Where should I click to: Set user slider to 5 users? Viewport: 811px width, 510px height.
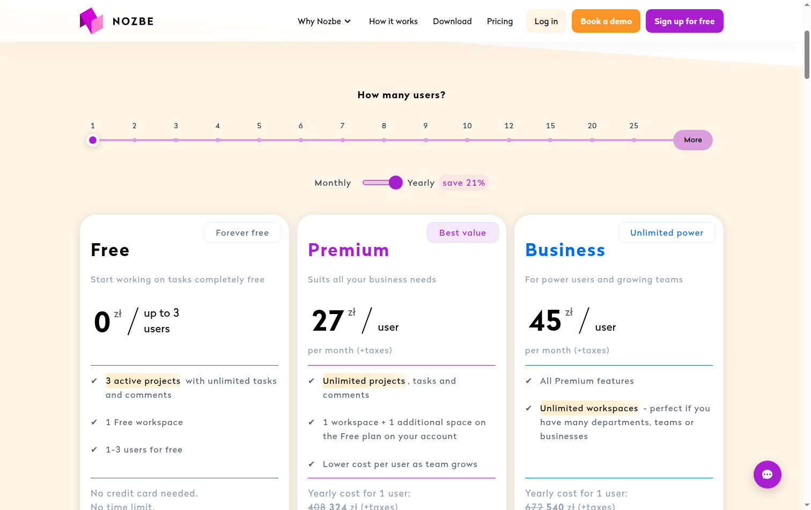[259, 140]
